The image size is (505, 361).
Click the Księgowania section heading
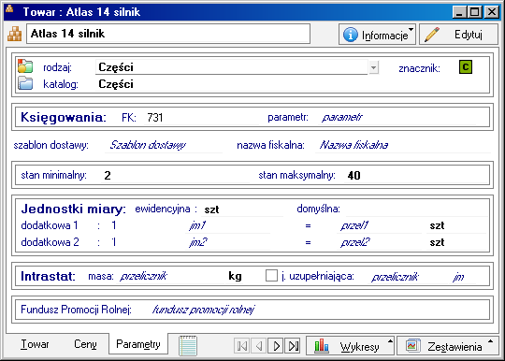pos(64,117)
